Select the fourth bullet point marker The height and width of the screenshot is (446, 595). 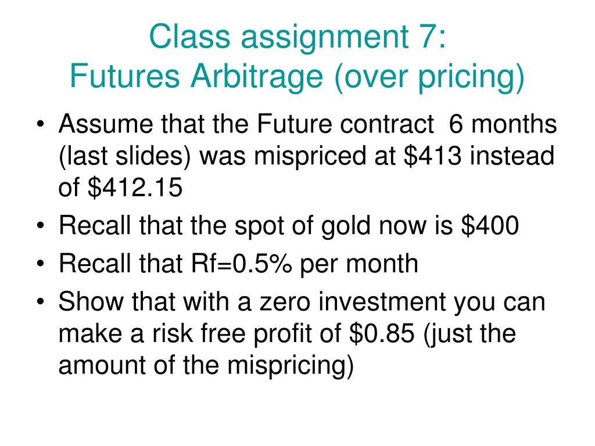point(40,302)
